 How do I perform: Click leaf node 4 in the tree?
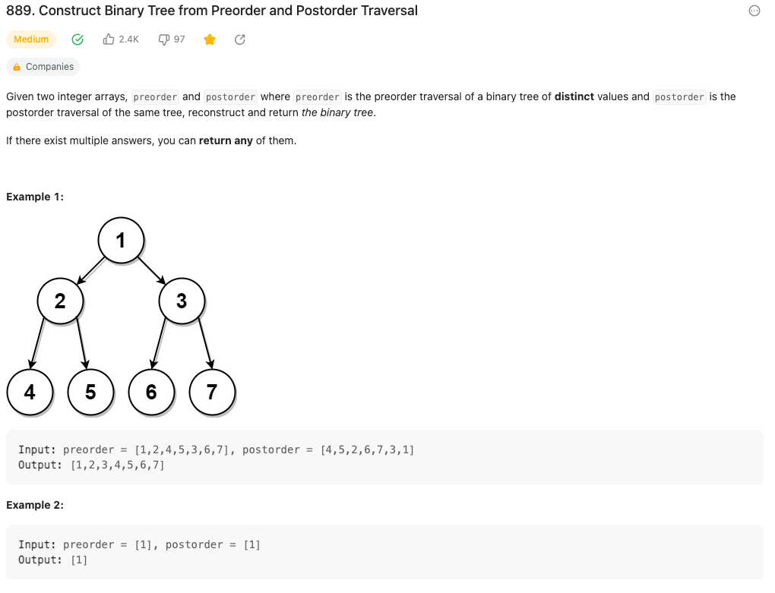pyautogui.click(x=30, y=392)
